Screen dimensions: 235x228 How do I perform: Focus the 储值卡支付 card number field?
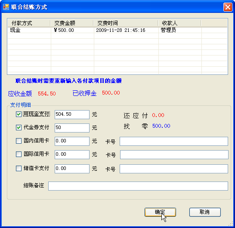tap(174, 169)
